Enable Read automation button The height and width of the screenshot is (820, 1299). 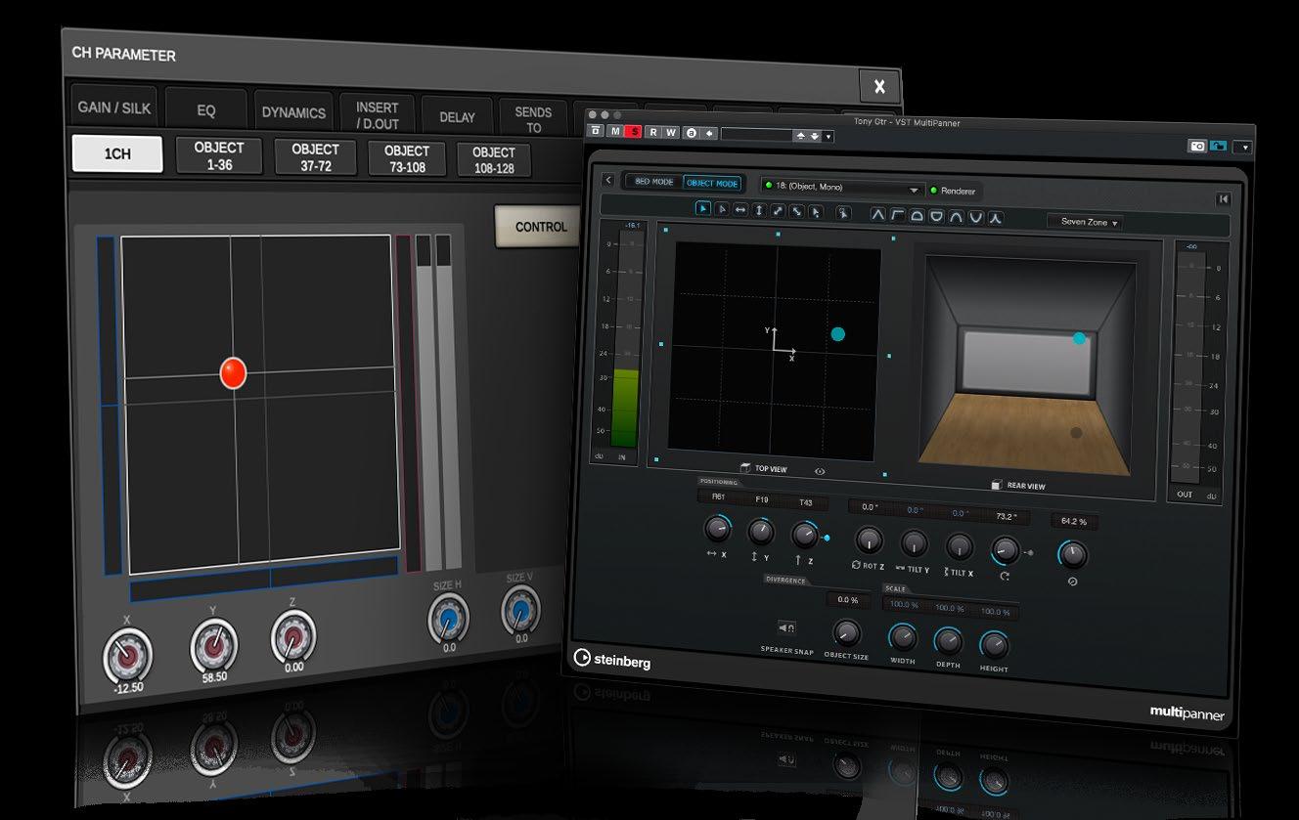[x=652, y=132]
